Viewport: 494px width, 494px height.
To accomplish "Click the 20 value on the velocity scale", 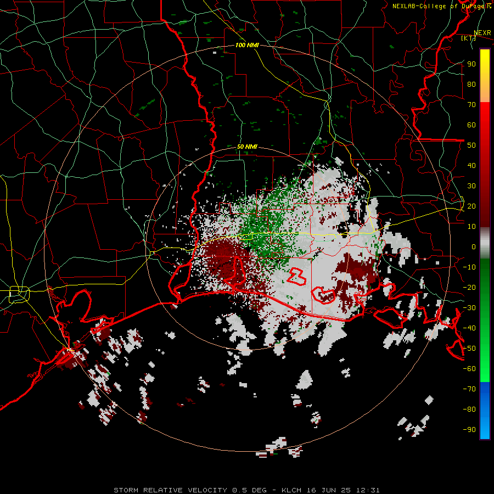I will [471, 206].
